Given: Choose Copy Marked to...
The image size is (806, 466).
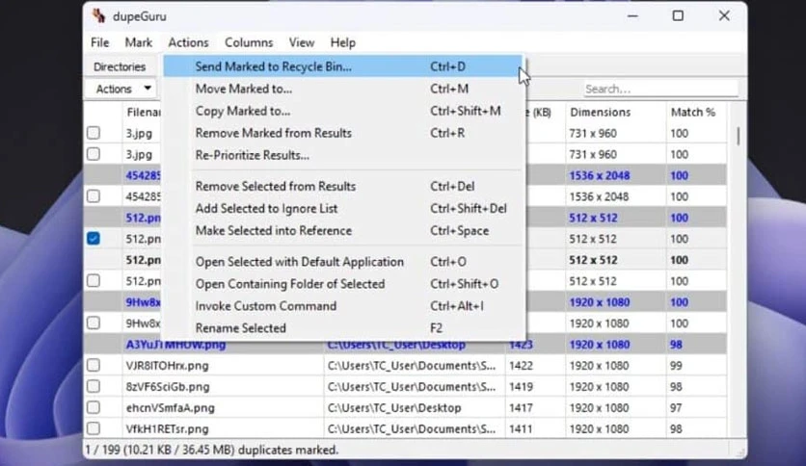Looking at the screenshot, I should pos(342,111).
